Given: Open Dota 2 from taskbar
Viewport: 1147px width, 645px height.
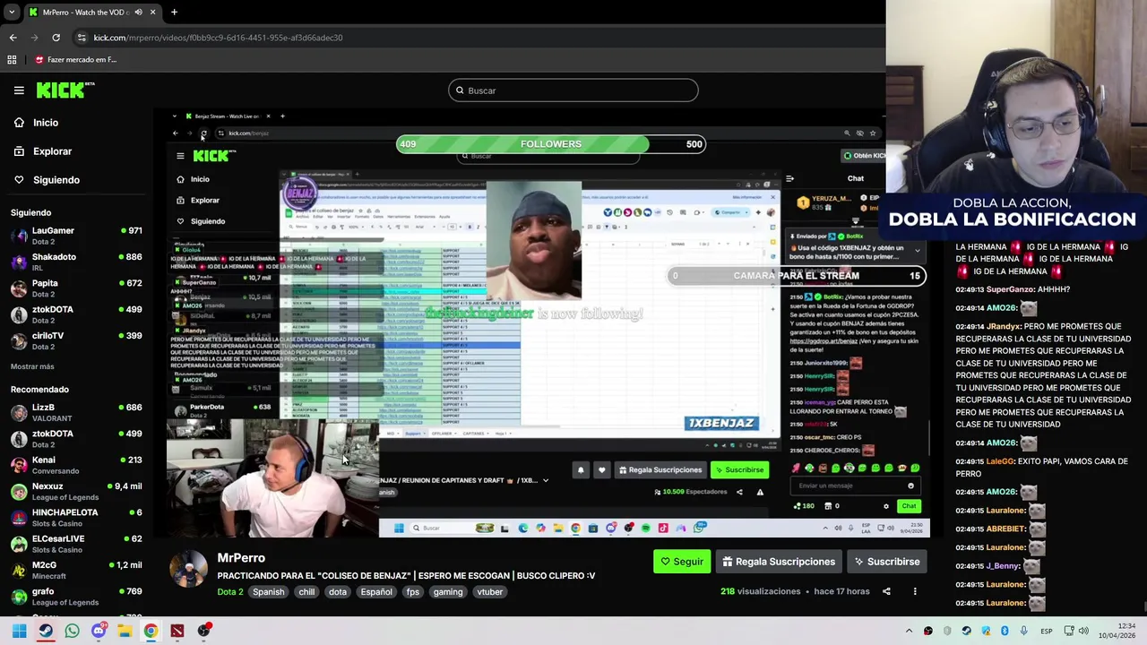Looking at the screenshot, I should coord(177,631).
